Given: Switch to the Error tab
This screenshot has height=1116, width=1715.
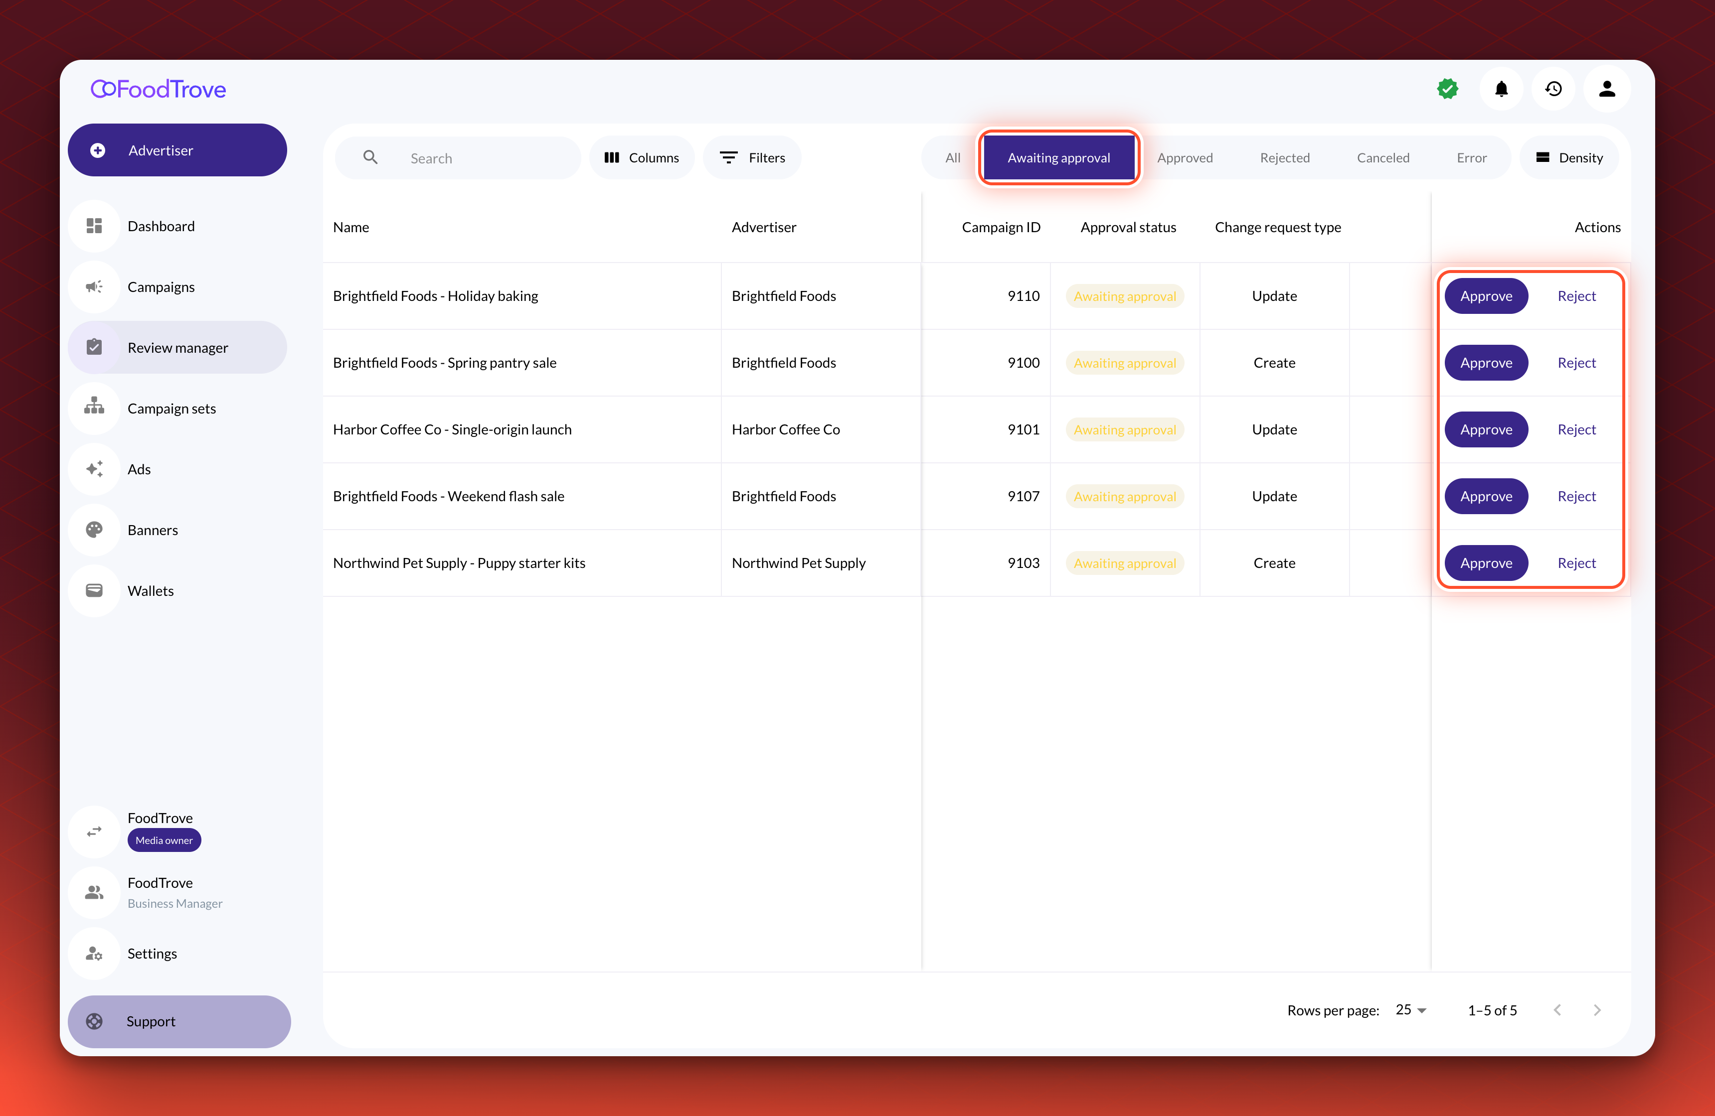Looking at the screenshot, I should [1471, 157].
